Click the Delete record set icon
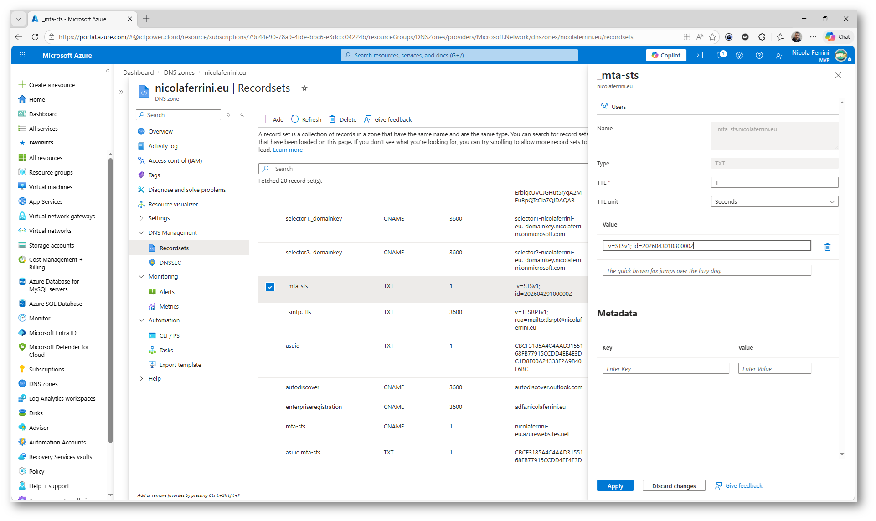Image resolution: width=876 pixels, height=521 pixels. (332, 119)
